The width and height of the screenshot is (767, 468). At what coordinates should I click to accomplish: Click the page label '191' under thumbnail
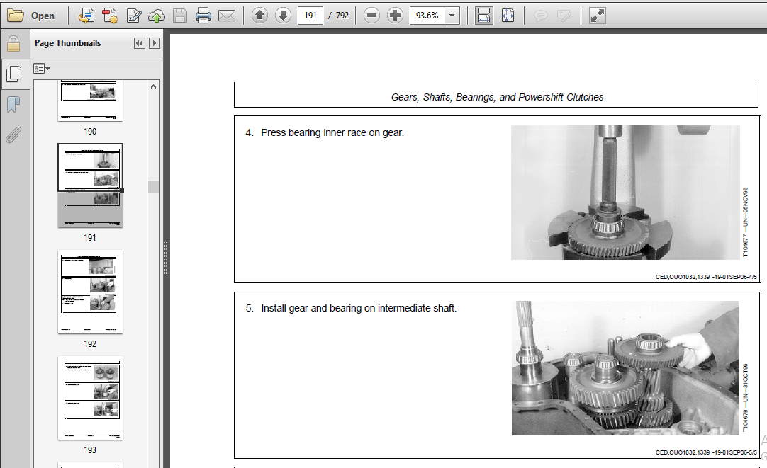click(x=90, y=238)
